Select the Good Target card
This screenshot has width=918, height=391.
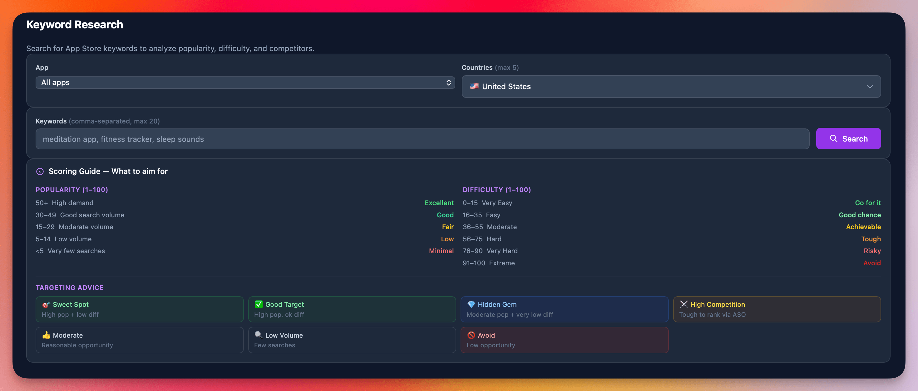click(x=352, y=309)
